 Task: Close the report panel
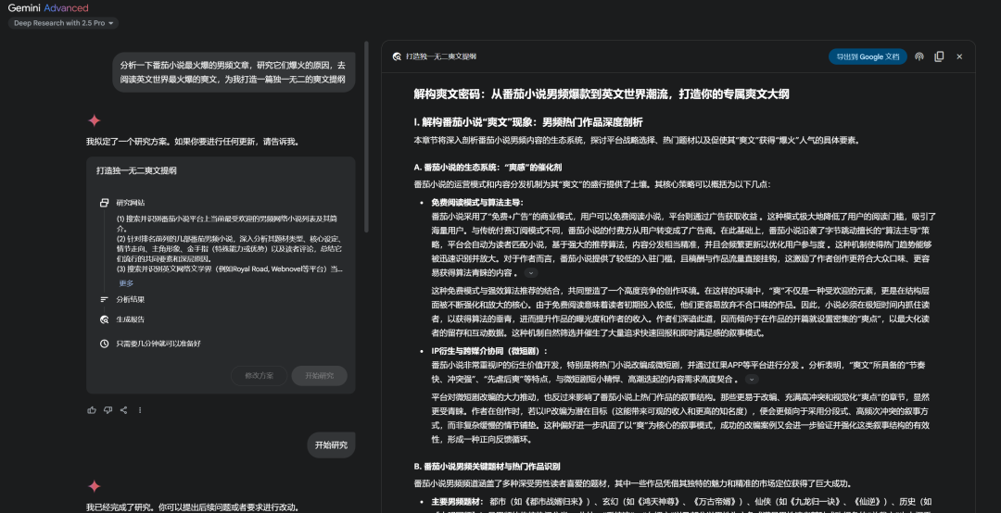(x=959, y=56)
